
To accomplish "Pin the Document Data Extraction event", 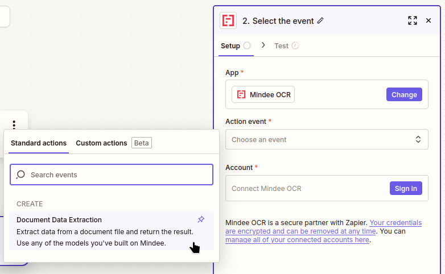I will [201, 219].
